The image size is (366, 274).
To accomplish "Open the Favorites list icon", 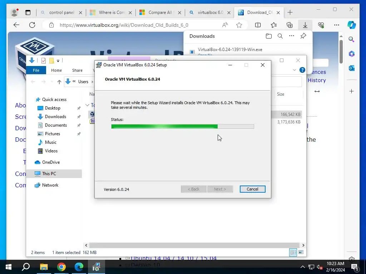I will tap(273, 25).
